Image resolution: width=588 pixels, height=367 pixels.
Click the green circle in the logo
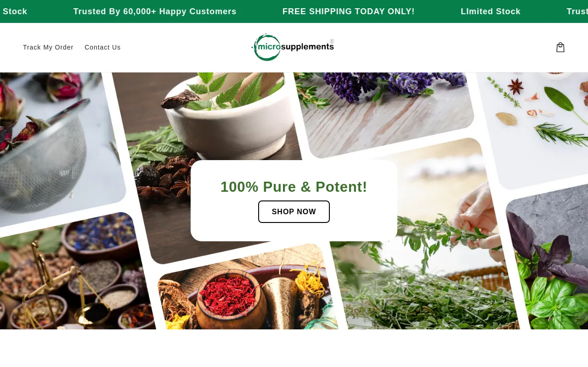tap(267, 47)
